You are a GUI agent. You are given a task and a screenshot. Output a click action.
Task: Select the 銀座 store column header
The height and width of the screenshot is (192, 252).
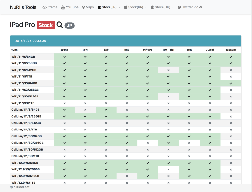127,50
